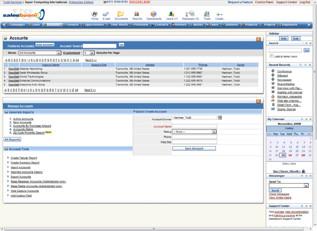Click the Messenger Send! button

(275, 190)
